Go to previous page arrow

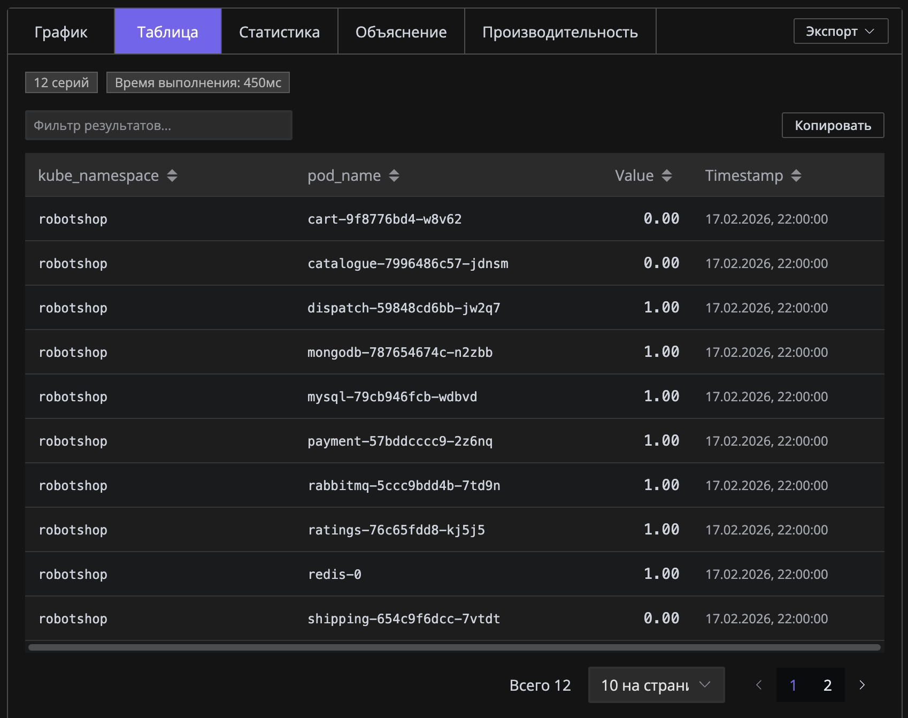pyautogui.click(x=758, y=685)
